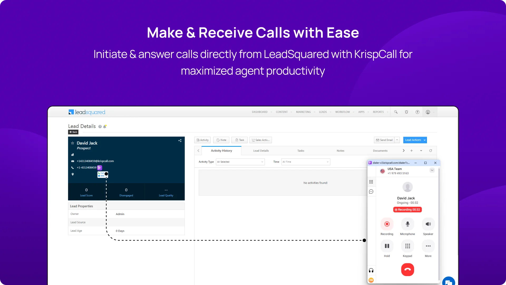Image resolution: width=506 pixels, height=285 pixels.
Task: Click the LeadSquared logo
Action: click(87, 112)
